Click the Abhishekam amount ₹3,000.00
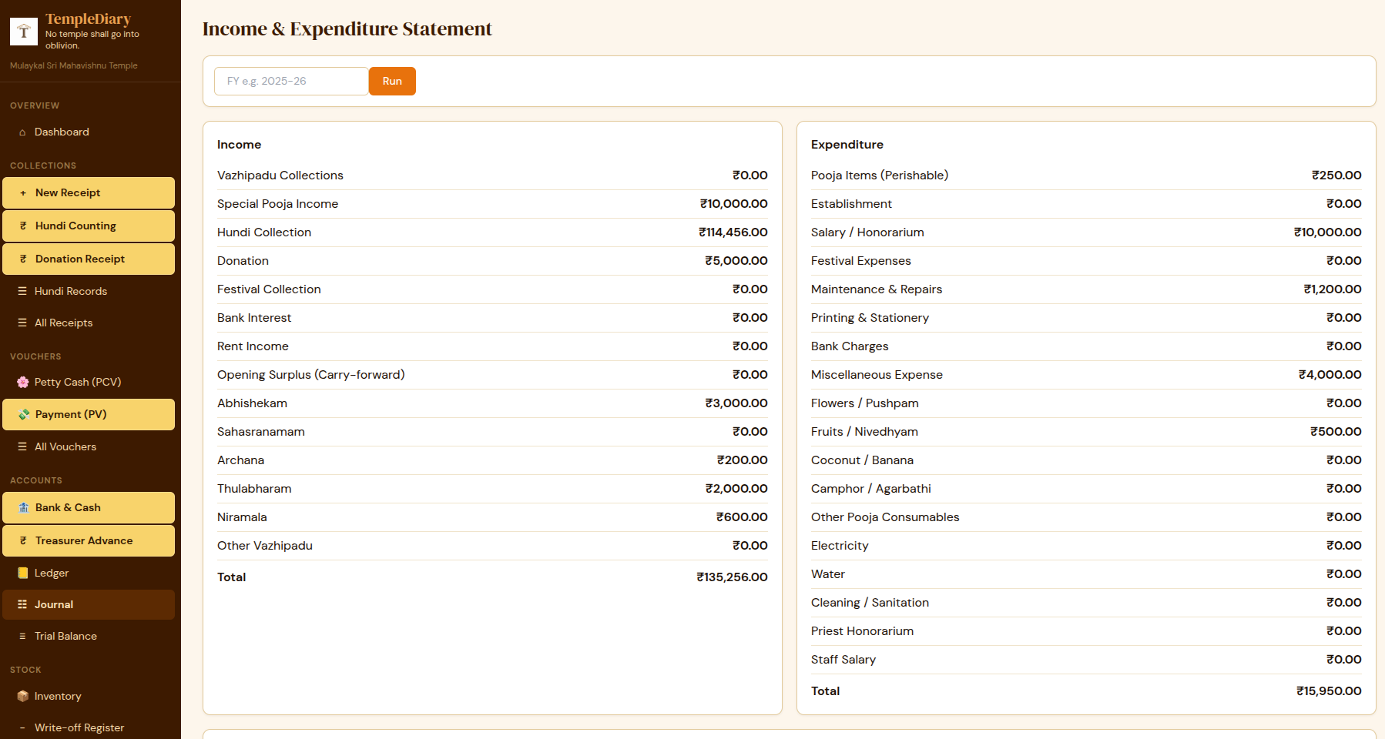Viewport: 1385px width, 739px height. pyautogui.click(x=736, y=403)
